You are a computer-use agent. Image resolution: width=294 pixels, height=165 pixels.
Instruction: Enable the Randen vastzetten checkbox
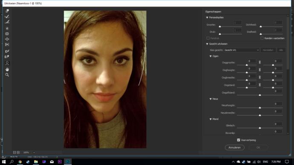[x=262, y=38]
